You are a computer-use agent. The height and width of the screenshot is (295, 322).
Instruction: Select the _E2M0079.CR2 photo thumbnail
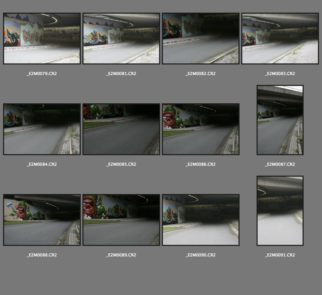click(x=42, y=39)
